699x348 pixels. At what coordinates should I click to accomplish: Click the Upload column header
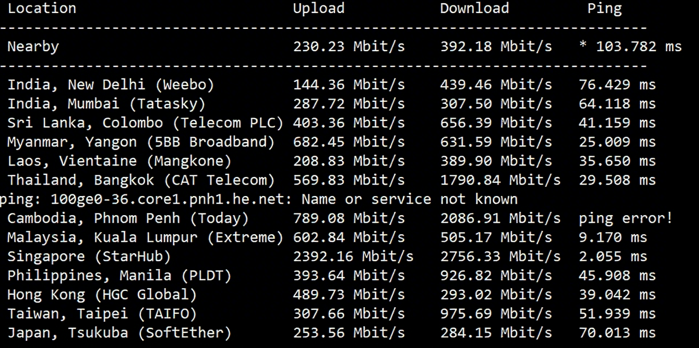[x=319, y=8]
